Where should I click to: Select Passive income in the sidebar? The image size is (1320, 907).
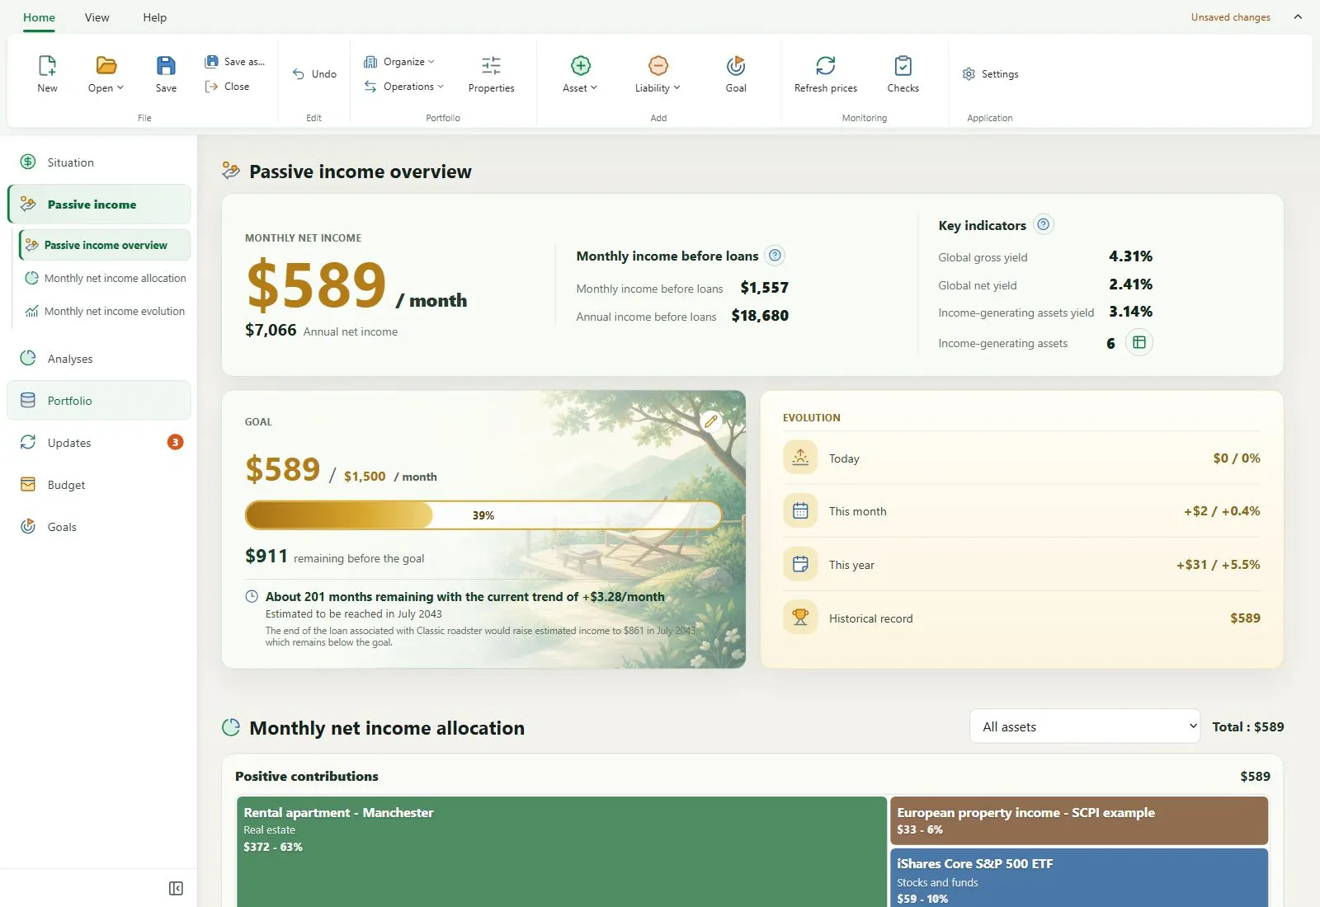[x=99, y=204]
